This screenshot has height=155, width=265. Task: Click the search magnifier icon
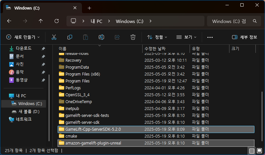click(x=255, y=21)
